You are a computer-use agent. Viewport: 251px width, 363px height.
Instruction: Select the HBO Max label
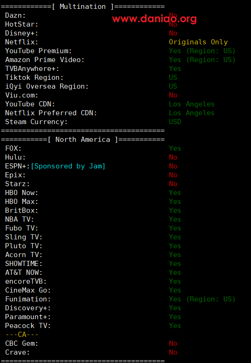click(22, 202)
